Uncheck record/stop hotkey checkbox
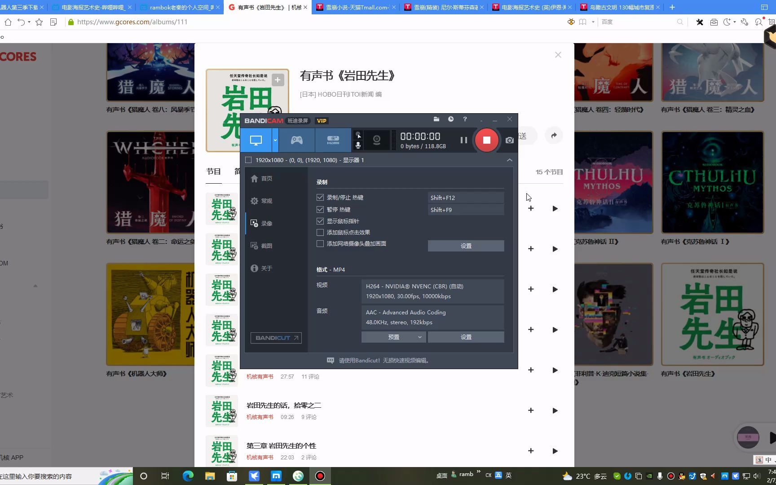This screenshot has width=776, height=485. coord(320,198)
